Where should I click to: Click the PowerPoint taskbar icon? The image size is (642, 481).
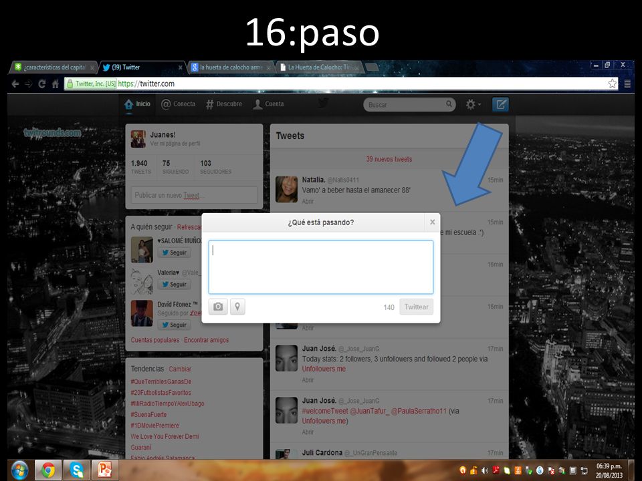104,470
